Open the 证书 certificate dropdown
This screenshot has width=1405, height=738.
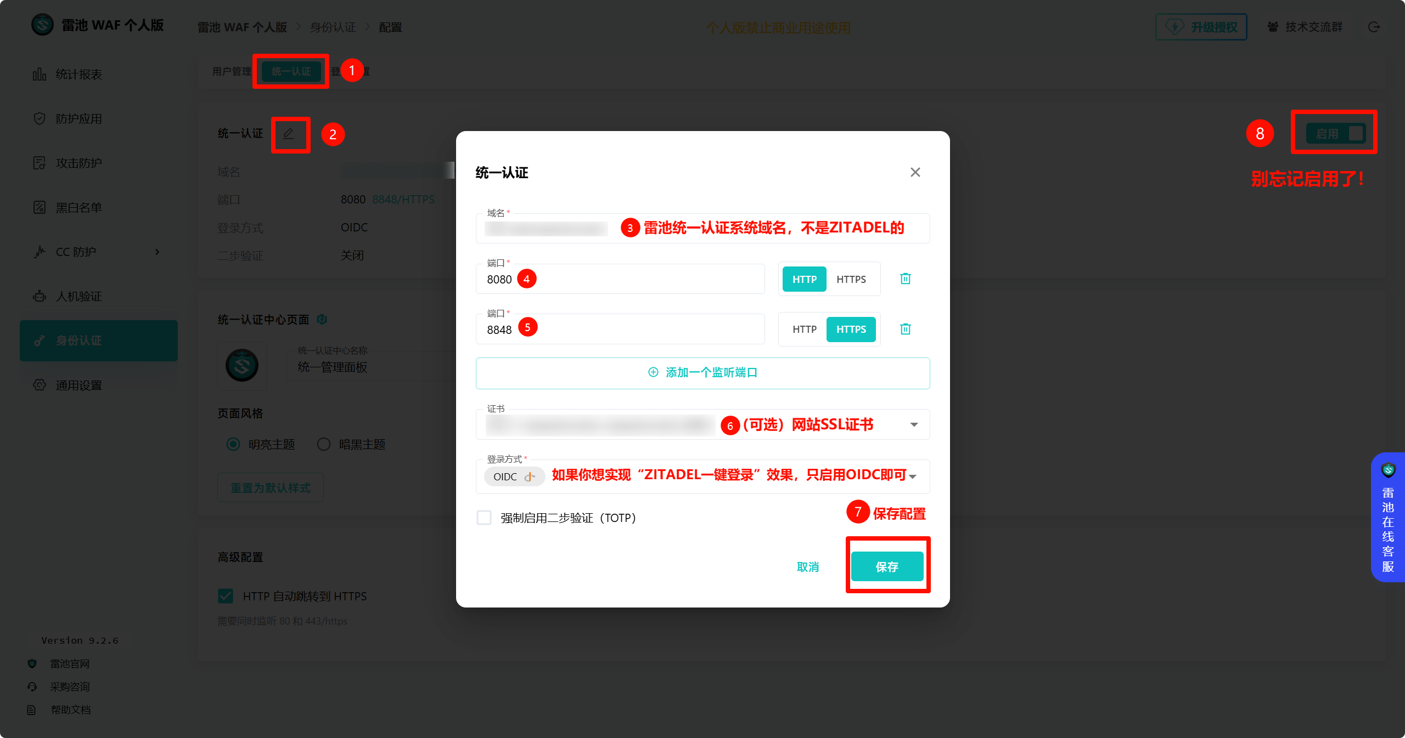click(x=914, y=425)
